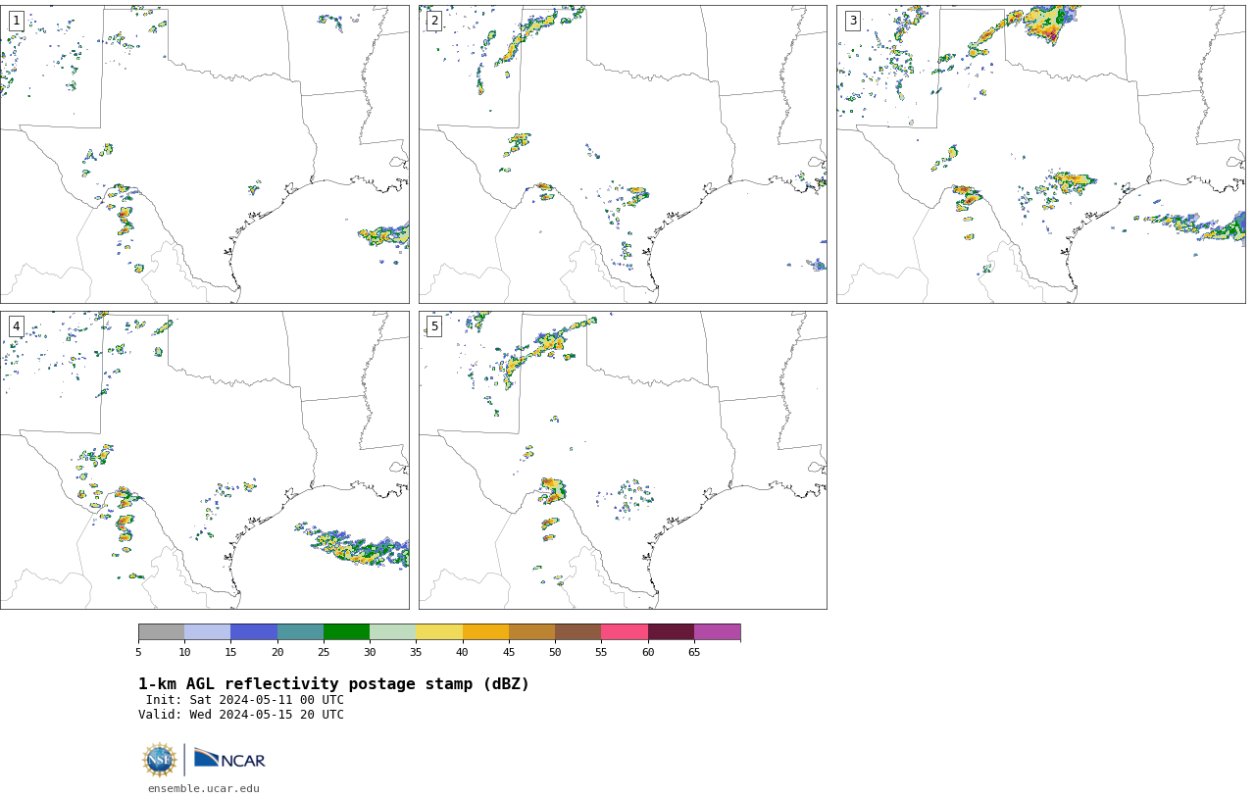
Task: Click the member number 1 label box
Action: click(x=16, y=21)
